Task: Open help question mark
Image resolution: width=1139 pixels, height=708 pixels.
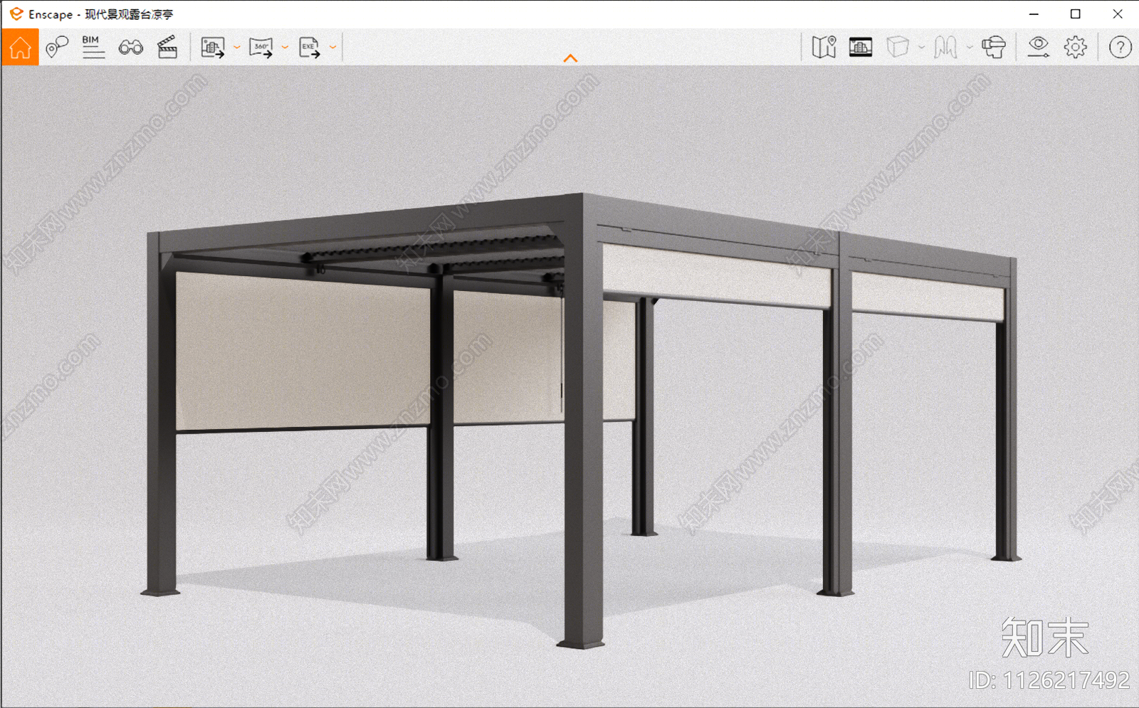Action: click(x=1120, y=47)
